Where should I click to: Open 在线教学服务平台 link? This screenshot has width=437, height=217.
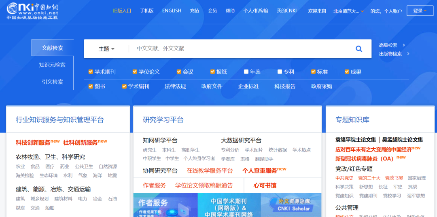tap(210, 171)
